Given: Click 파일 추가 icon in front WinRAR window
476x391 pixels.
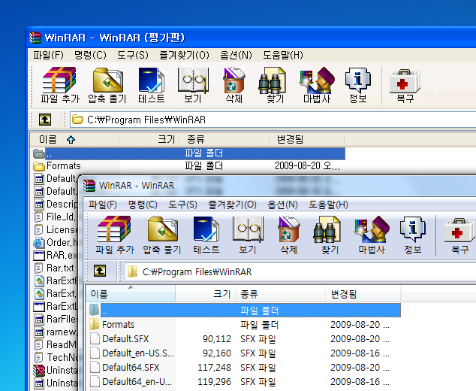Looking at the screenshot, I should [114, 229].
